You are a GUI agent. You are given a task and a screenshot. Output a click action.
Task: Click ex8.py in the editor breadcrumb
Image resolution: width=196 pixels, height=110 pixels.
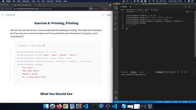155,9
